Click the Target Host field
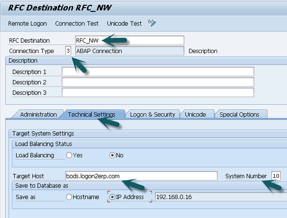 tap(141, 176)
